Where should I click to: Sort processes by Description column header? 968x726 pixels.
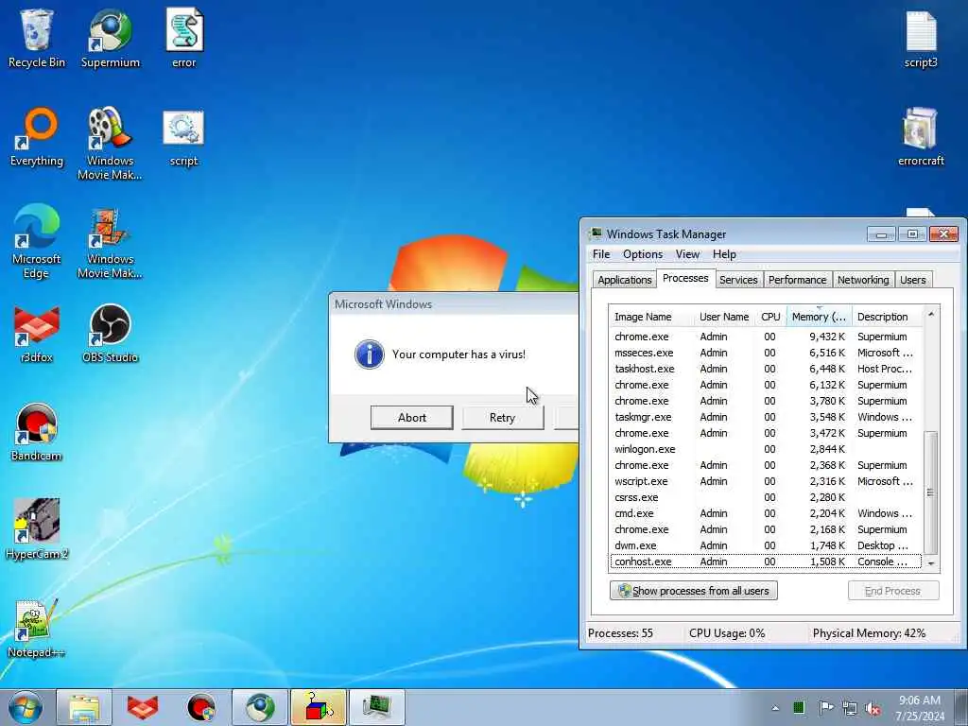pyautogui.click(x=888, y=317)
